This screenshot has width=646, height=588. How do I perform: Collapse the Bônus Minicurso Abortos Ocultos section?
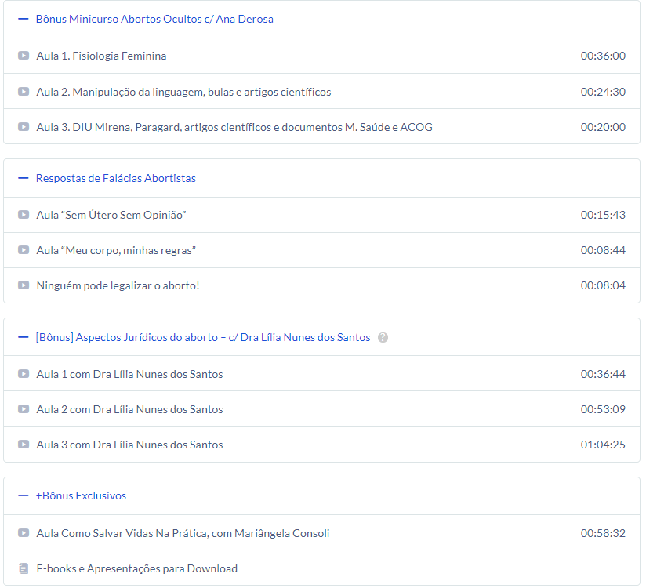[24, 20]
